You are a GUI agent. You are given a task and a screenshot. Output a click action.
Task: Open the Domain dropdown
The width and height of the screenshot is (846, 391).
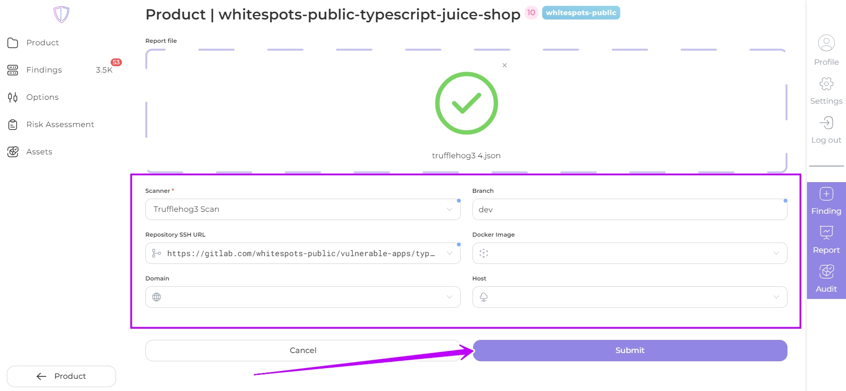coord(449,297)
